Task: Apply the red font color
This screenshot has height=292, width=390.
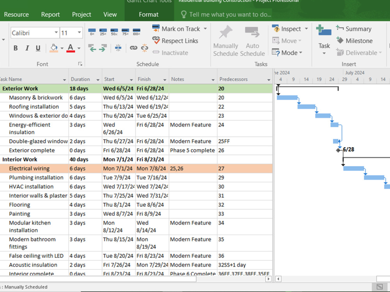Action: point(71,48)
